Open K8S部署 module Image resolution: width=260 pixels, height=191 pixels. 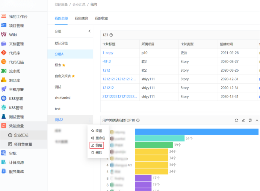[16, 99]
